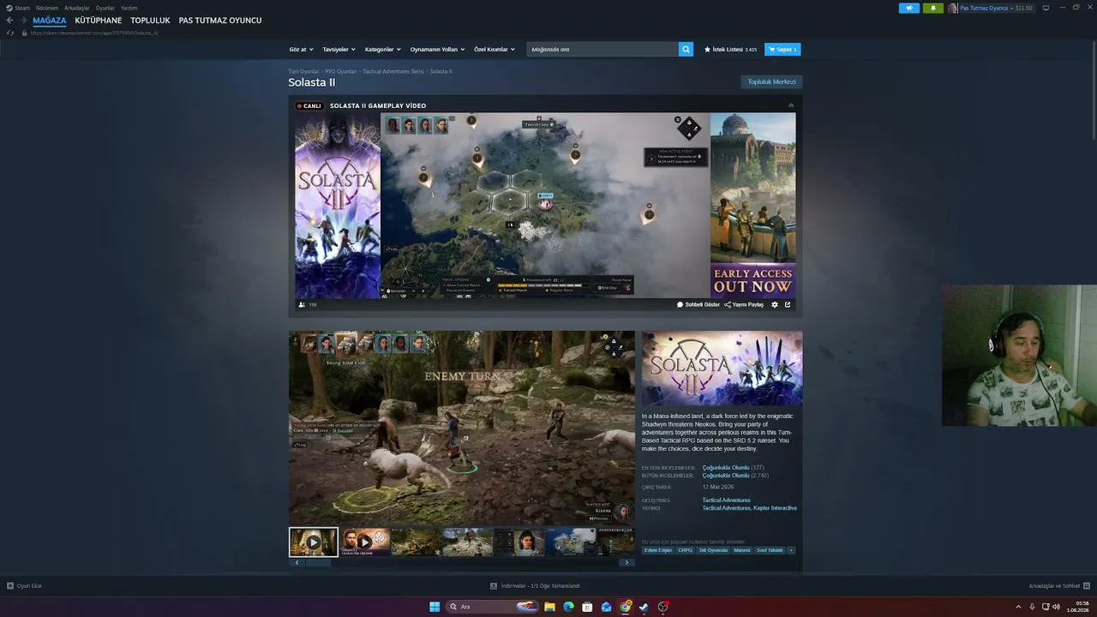The image size is (1097, 617).
Task: Open the İndirmeler downloads status
Action: click(x=535, y=586)
